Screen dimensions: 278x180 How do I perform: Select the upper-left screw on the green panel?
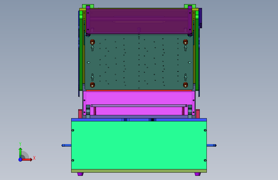coord(73,130)
